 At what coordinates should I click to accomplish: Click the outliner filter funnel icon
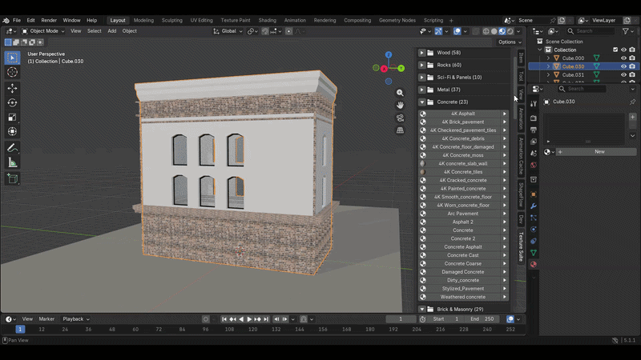pos(626,31)
